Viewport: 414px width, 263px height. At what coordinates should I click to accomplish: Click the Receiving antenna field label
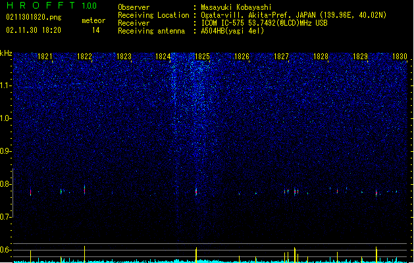click(151, 31)
